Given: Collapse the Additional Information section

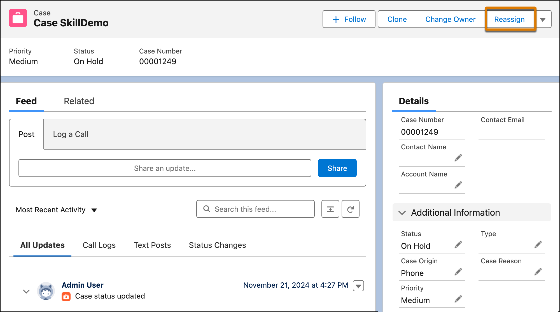Looking at the screenshot, I should point(402,213).
